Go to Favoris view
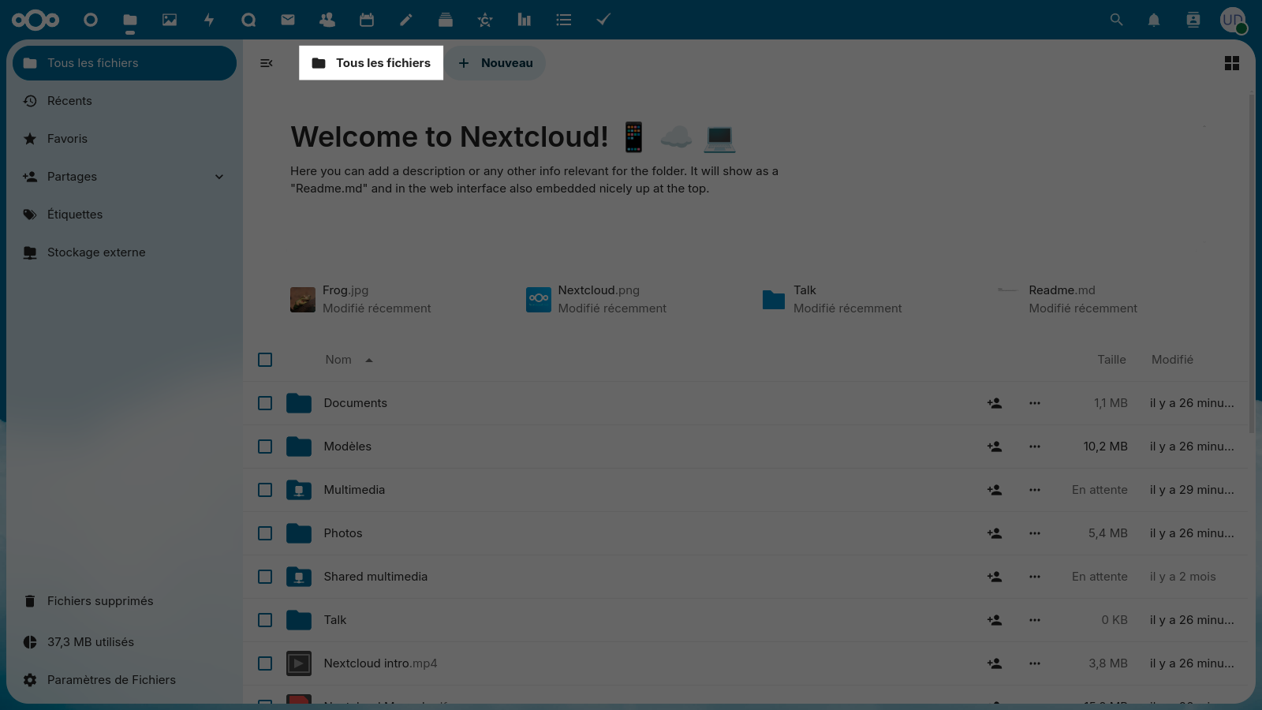Screen dimensions: 1262x710 click(125, 139)
